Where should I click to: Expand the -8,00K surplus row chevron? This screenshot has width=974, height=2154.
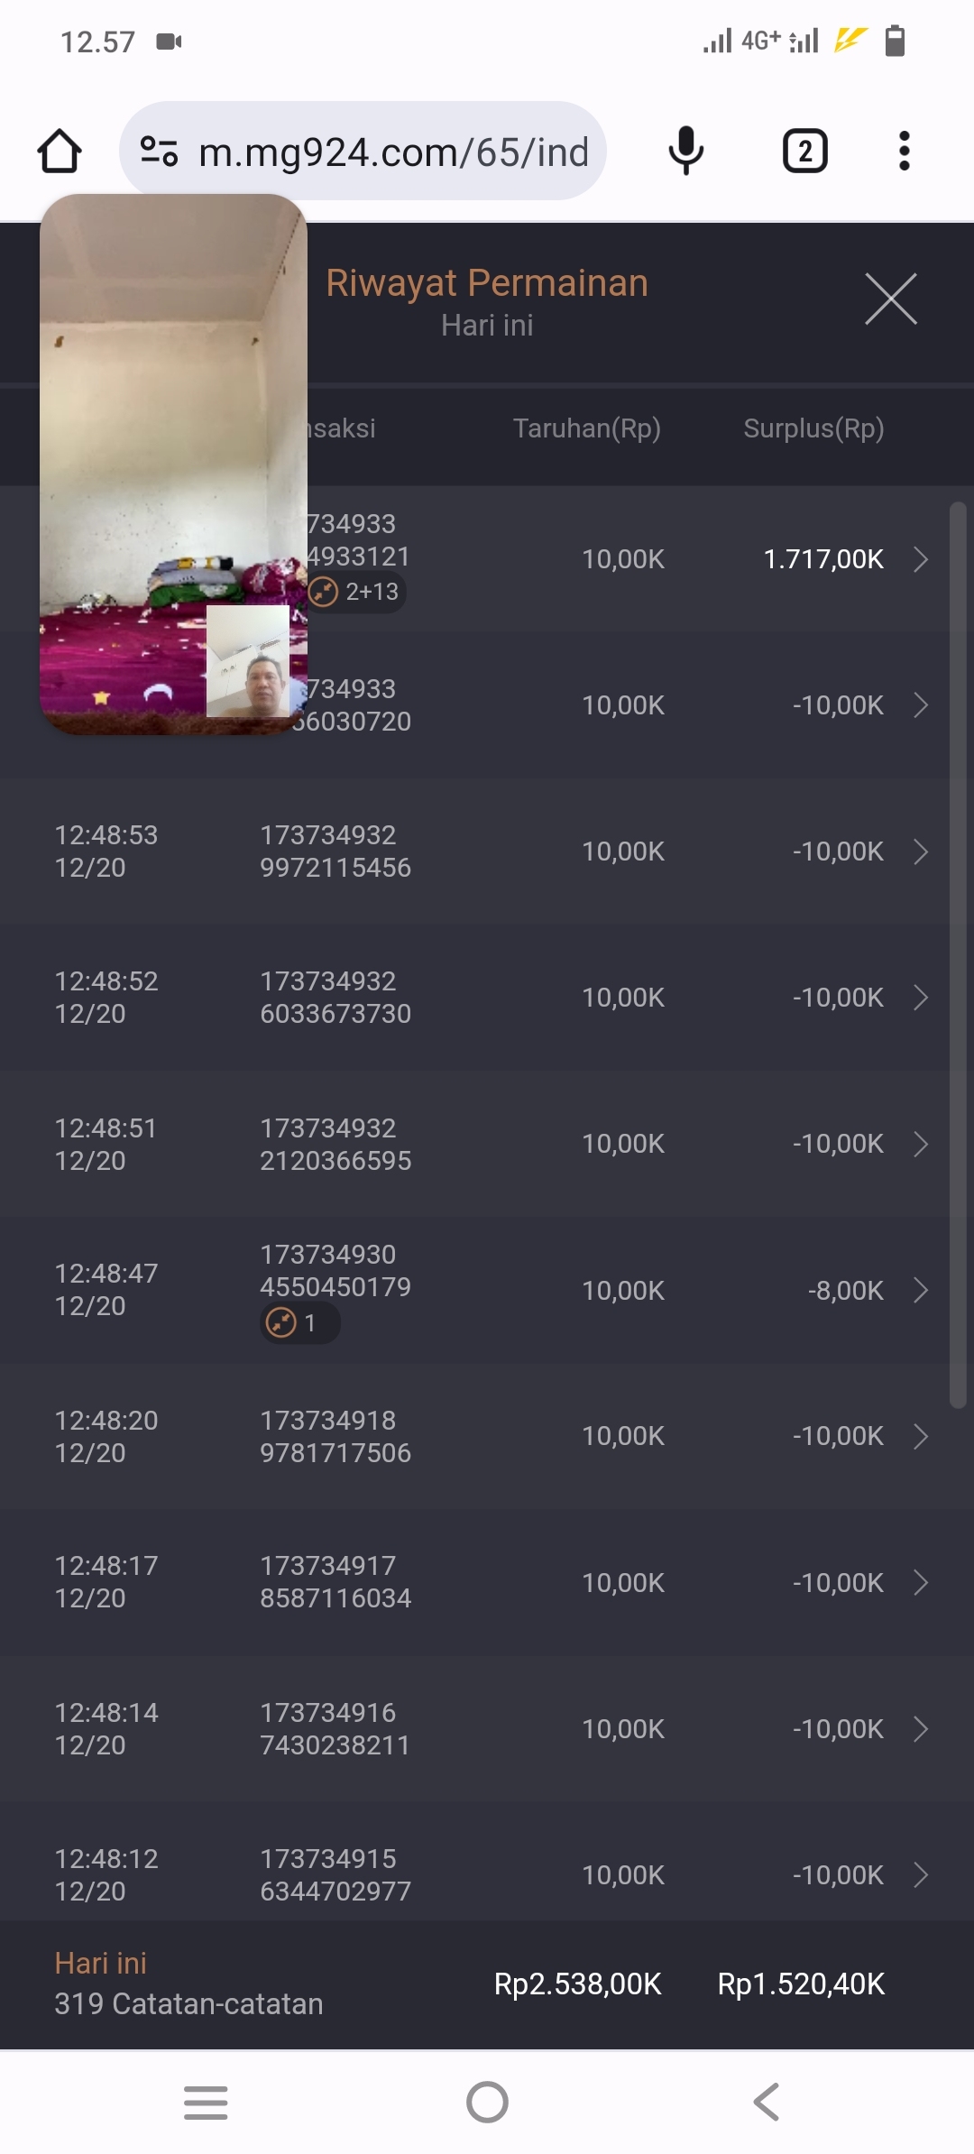(920, 1290)
